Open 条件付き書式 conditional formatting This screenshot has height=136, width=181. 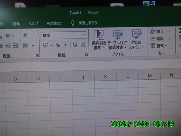[99, 40]
